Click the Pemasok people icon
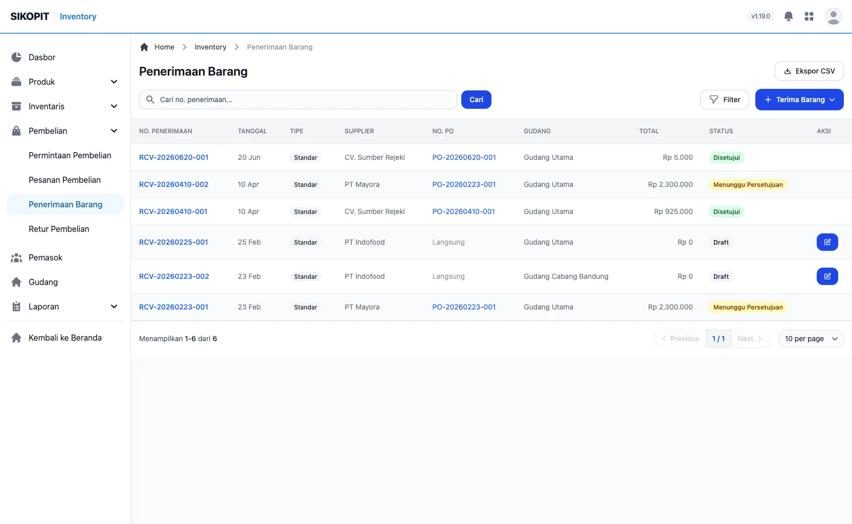The width and height of the screenshot is (852, 524). 16,257
